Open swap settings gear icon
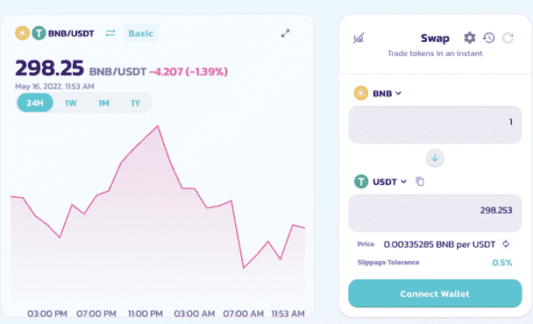This screenshot has height=324, width=533. click(x=470, y=38)
